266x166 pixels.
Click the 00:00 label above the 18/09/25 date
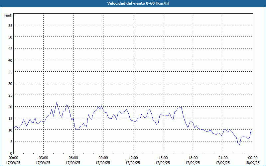[x=253, y=158]
